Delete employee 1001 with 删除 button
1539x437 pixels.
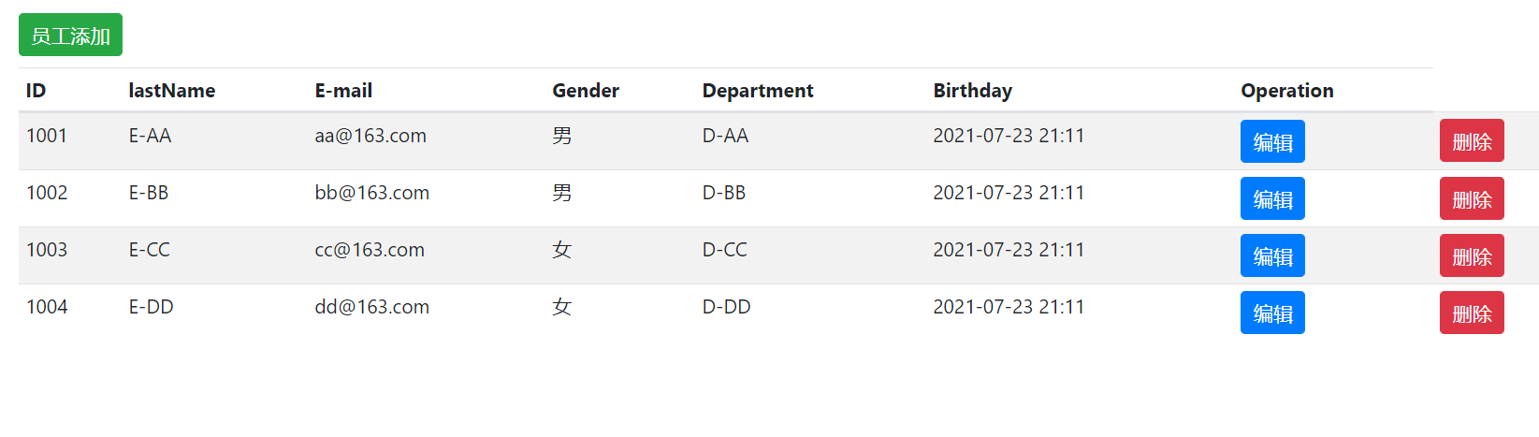click(1472, 140)
